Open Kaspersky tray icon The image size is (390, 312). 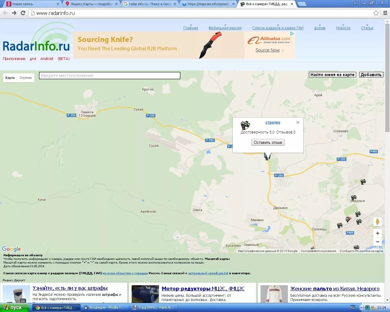pyautogui.click(x=373, y=307)
